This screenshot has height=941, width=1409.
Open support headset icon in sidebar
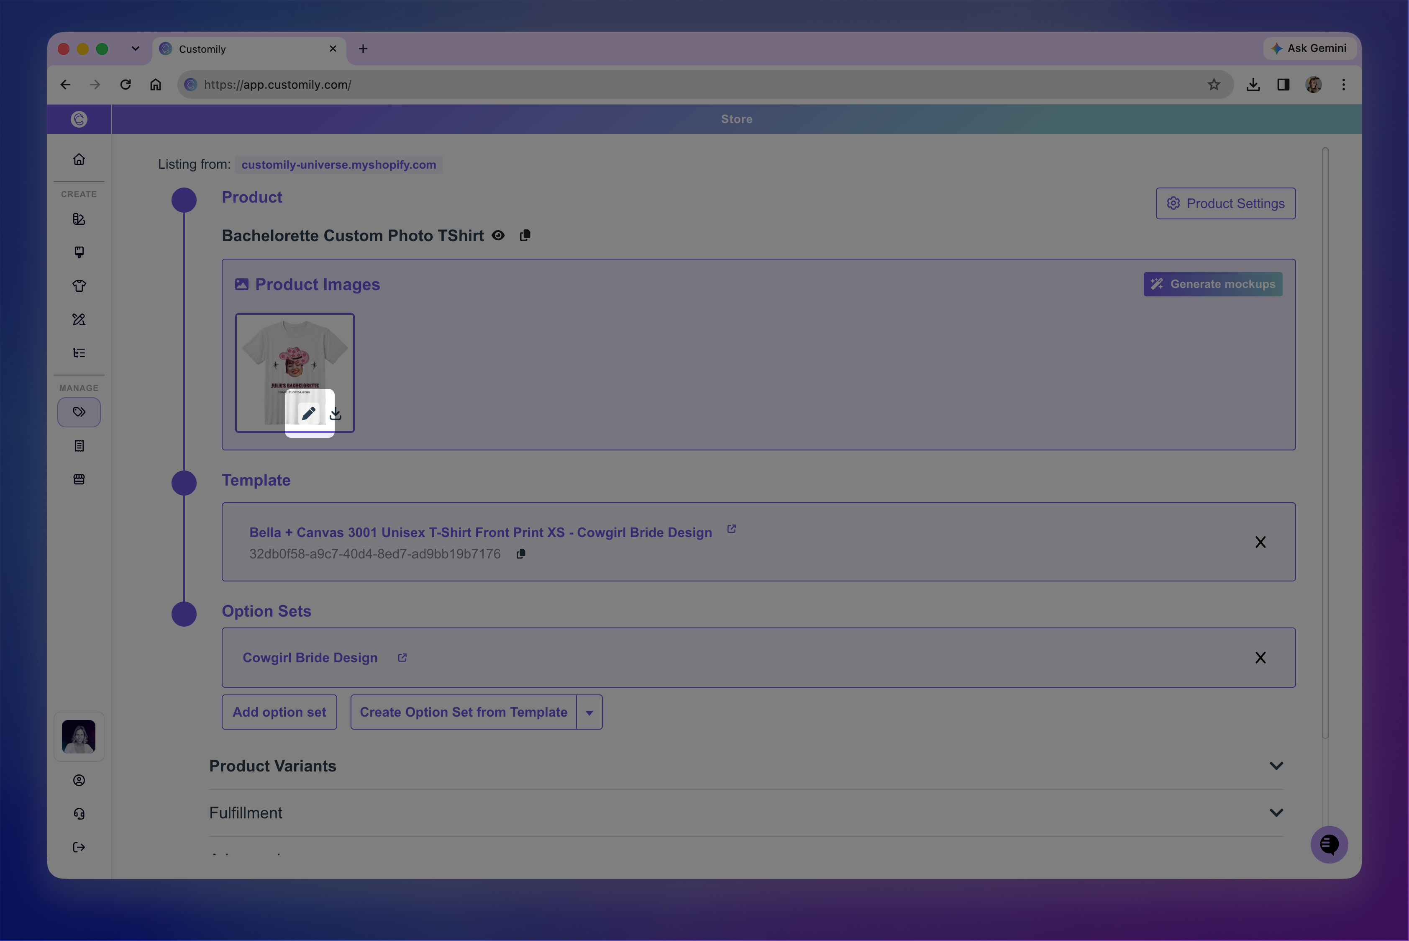(79, 814)
